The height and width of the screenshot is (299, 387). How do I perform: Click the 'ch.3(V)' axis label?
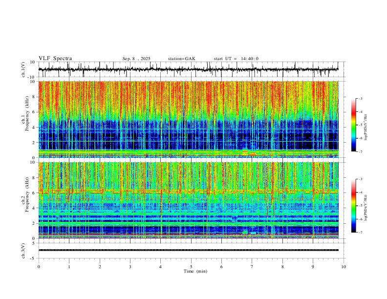[x=23, y=251]
